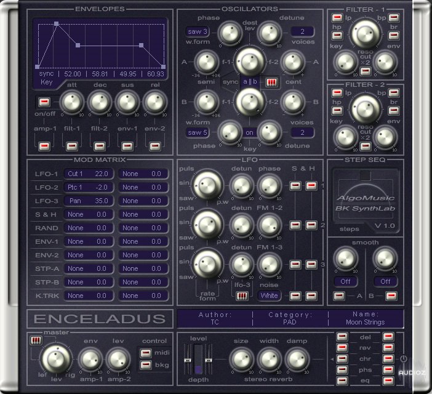Toggle the right eq effect switch
Image resolution: width=432 pixels, height=394 pixels.
coord(388,381)
